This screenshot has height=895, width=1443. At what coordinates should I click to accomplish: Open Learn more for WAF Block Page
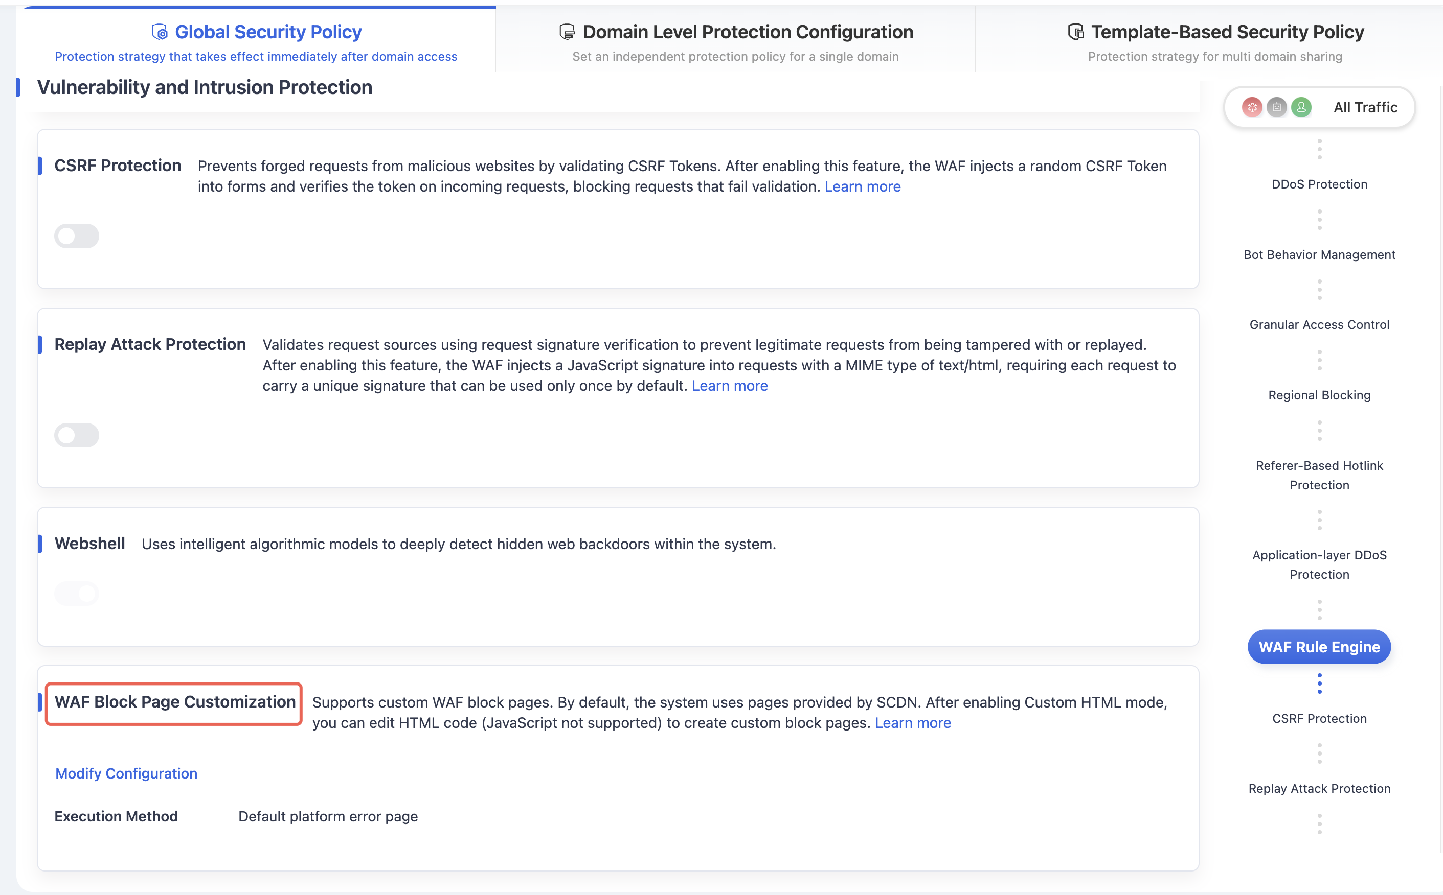(x=913, y=723)
